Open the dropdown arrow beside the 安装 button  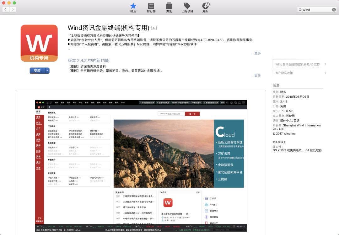click(47, 70)
